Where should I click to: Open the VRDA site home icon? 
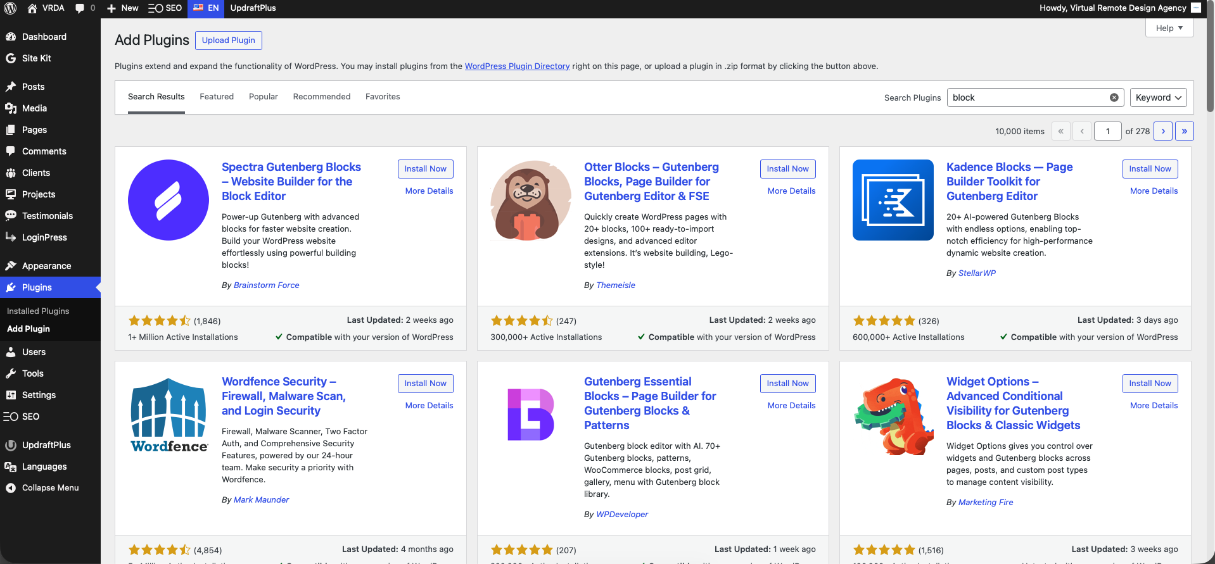(x=32, y=8)
